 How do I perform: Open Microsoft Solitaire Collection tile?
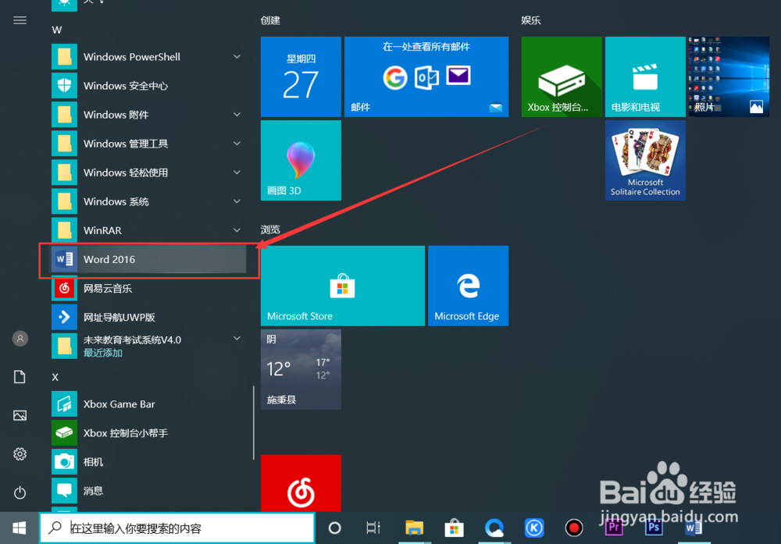pyautogui.click(x=645, y=160)
